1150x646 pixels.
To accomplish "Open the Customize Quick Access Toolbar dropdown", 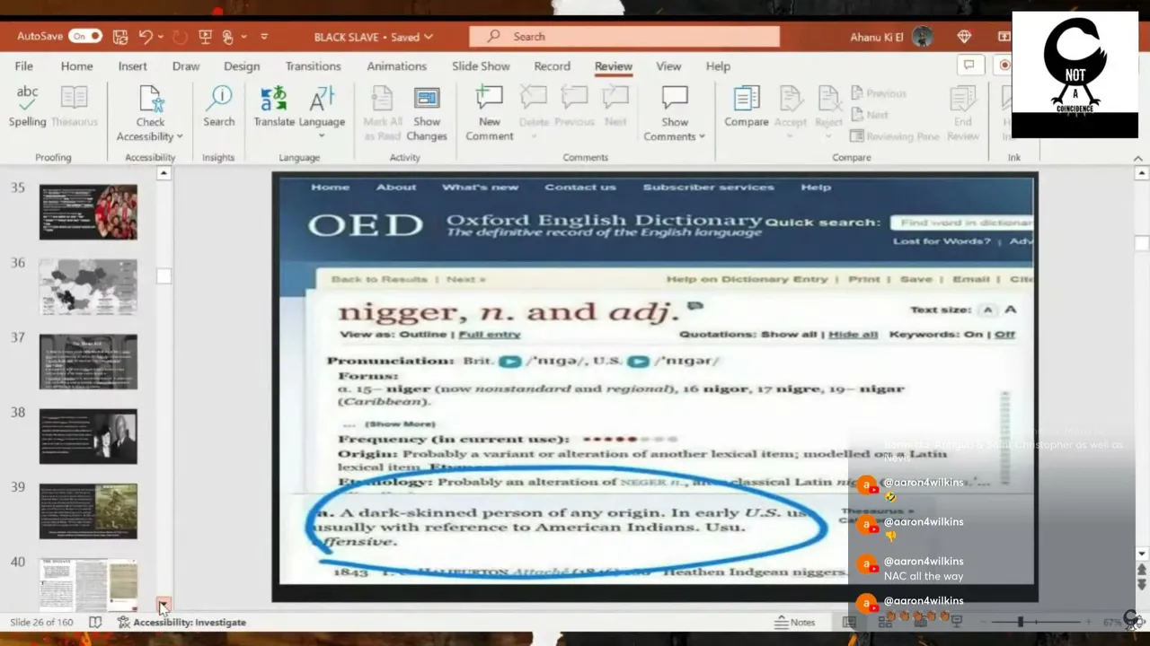I will 264,37.
